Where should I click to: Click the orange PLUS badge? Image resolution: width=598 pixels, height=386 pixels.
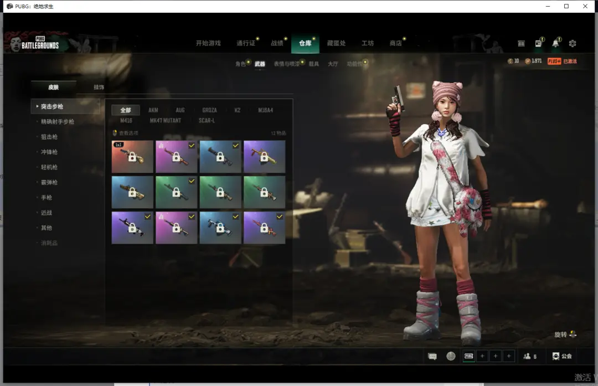[x=554, y=61]
